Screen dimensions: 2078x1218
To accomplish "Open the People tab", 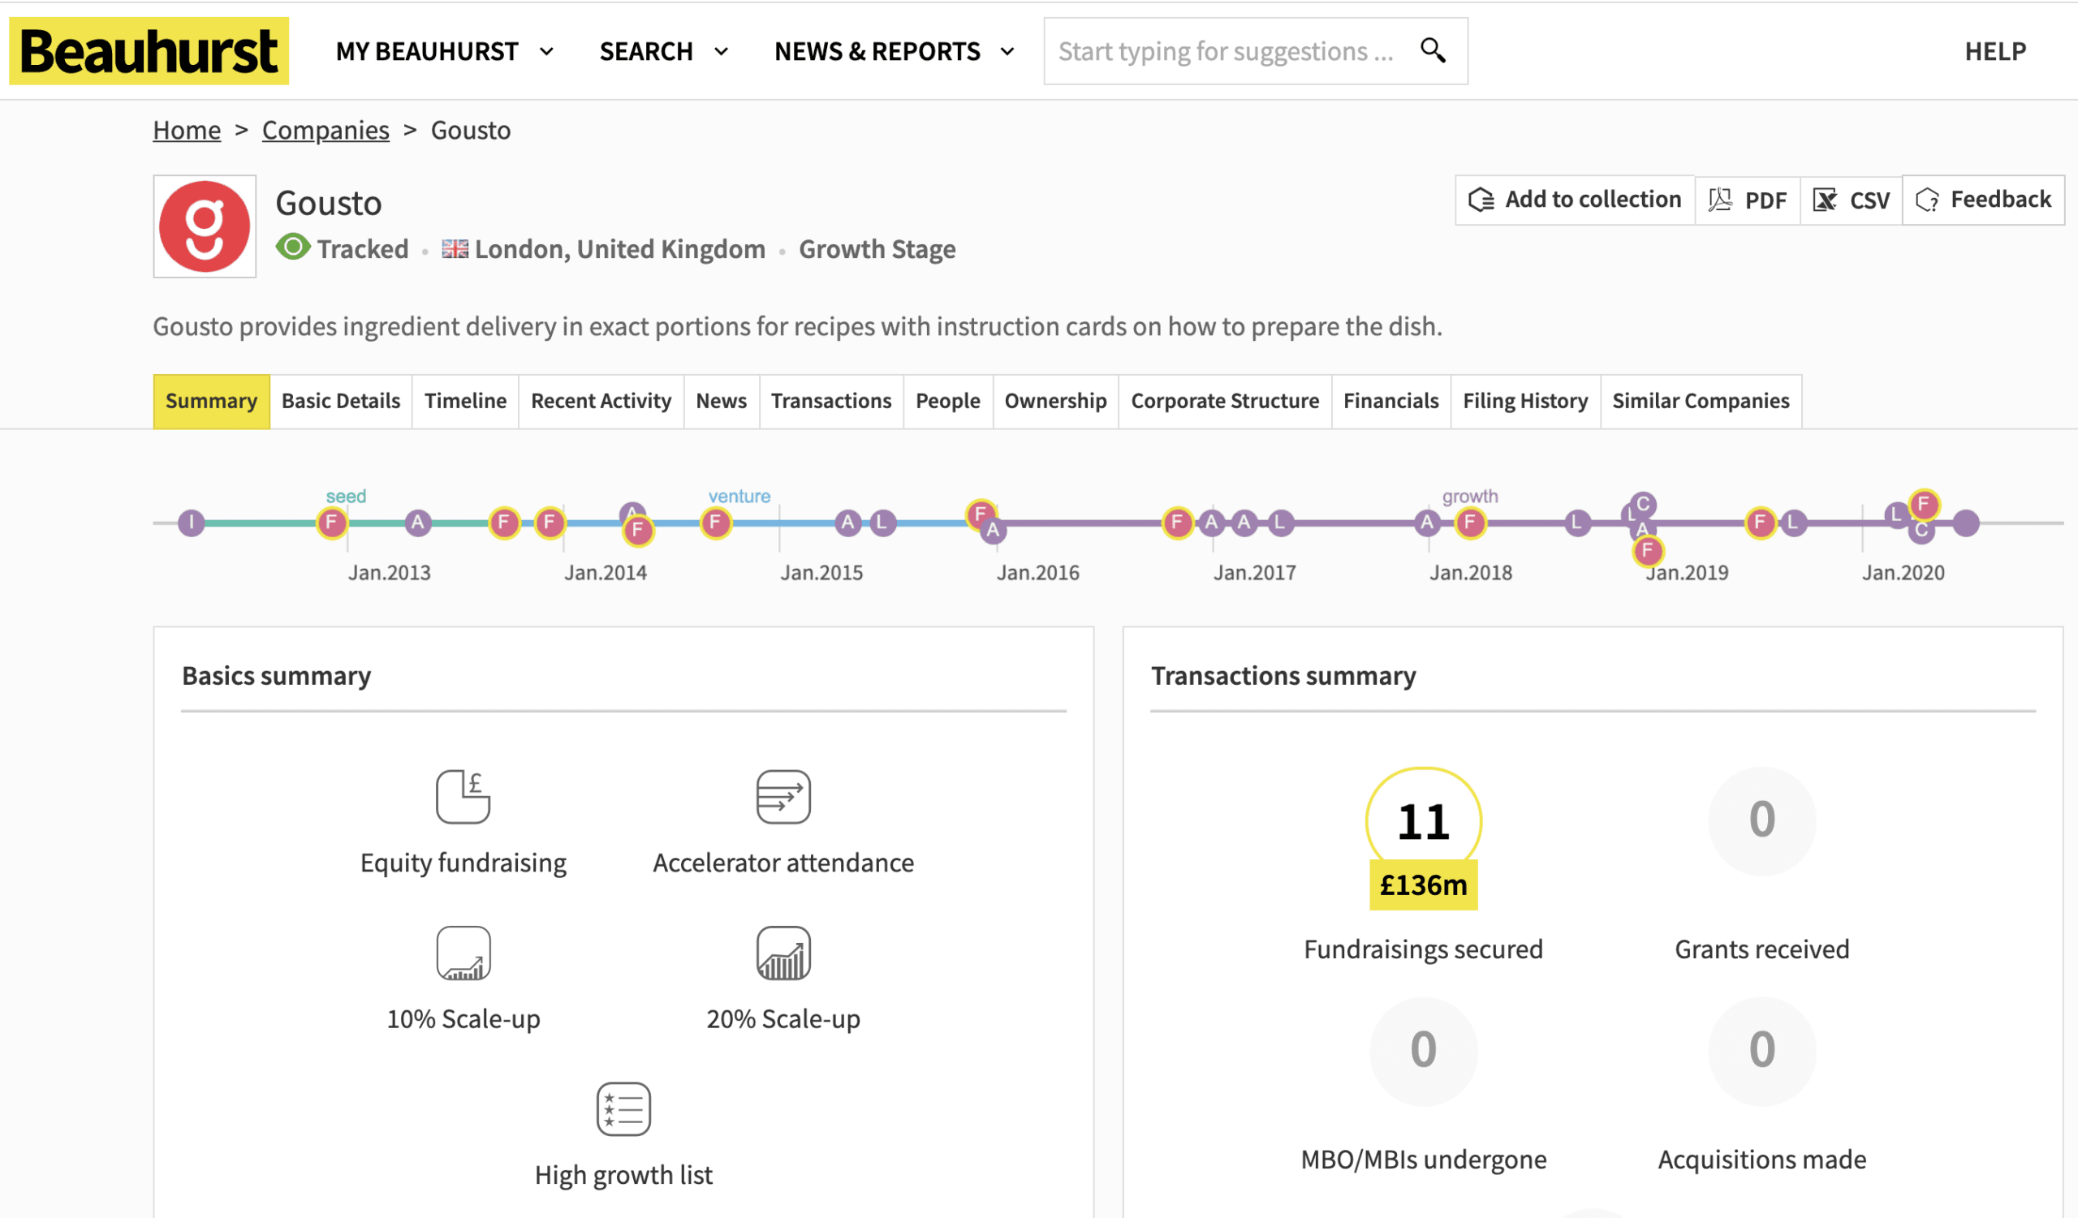I will 947,402.
